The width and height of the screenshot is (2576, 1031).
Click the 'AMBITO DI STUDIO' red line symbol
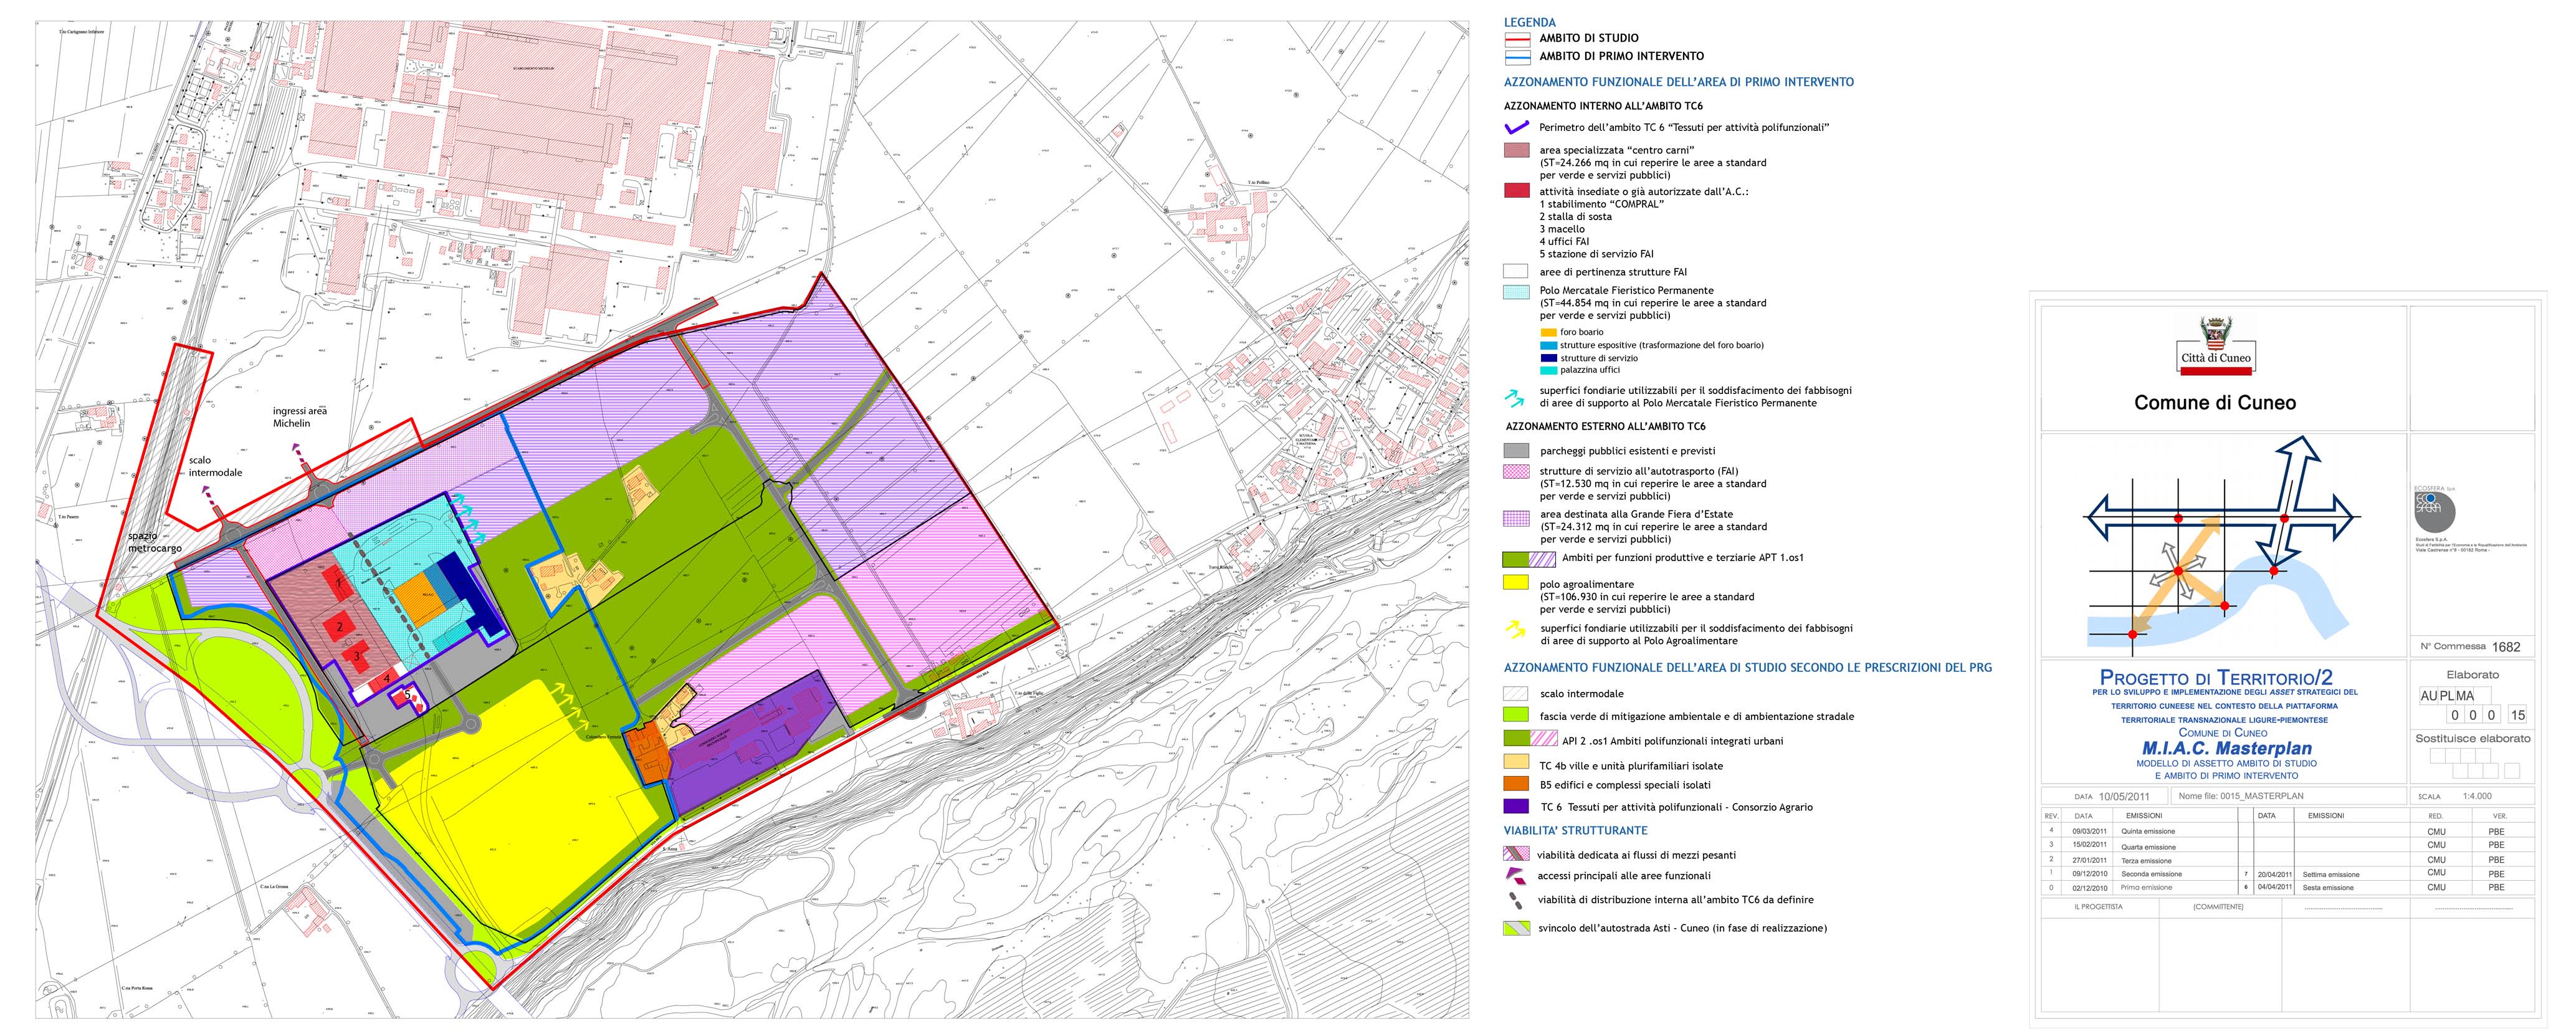pyautogui.click(x=1517, y=39)
